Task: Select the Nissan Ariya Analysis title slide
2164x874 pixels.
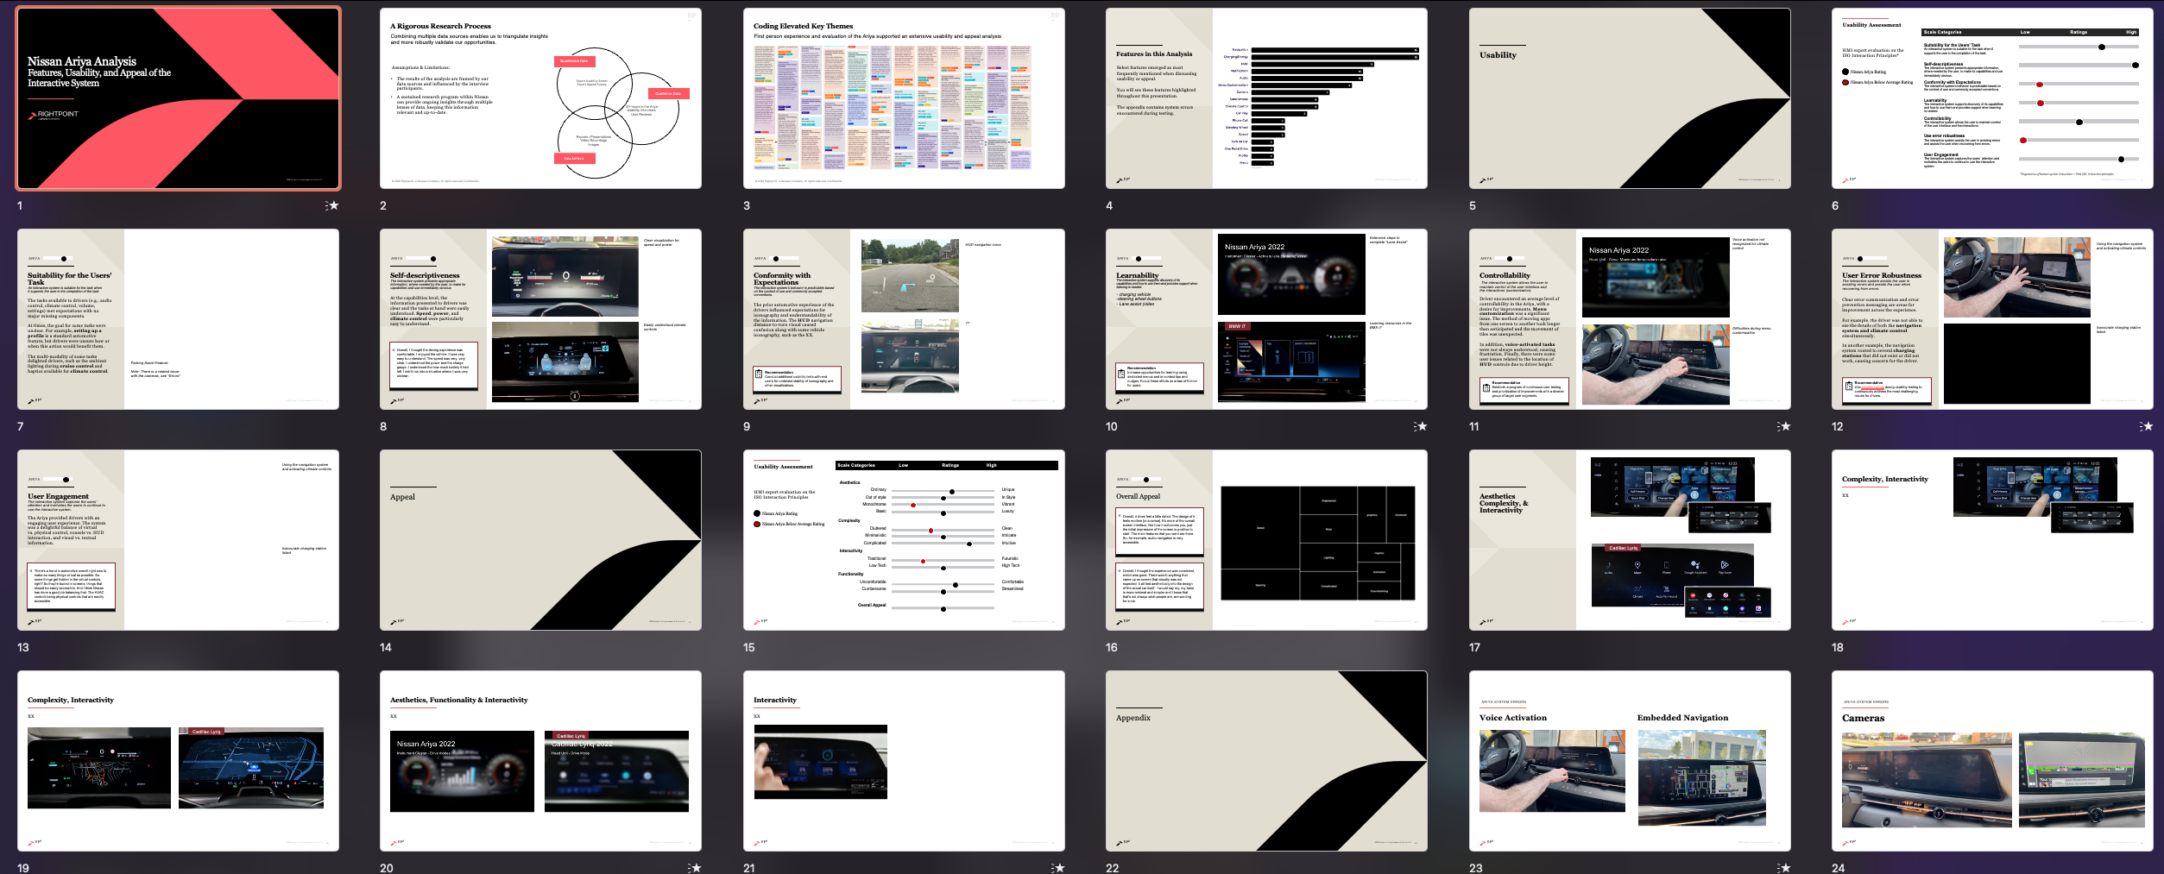Action: pyautogui.click(x=179, y=98)
